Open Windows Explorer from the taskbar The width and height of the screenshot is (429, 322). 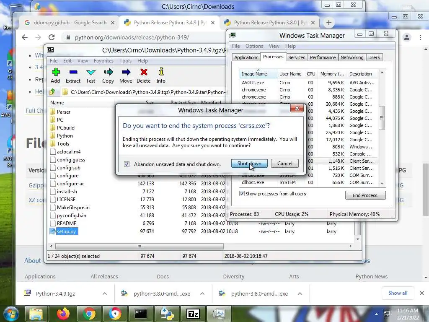pyautogui.click(x=36, y=314)
